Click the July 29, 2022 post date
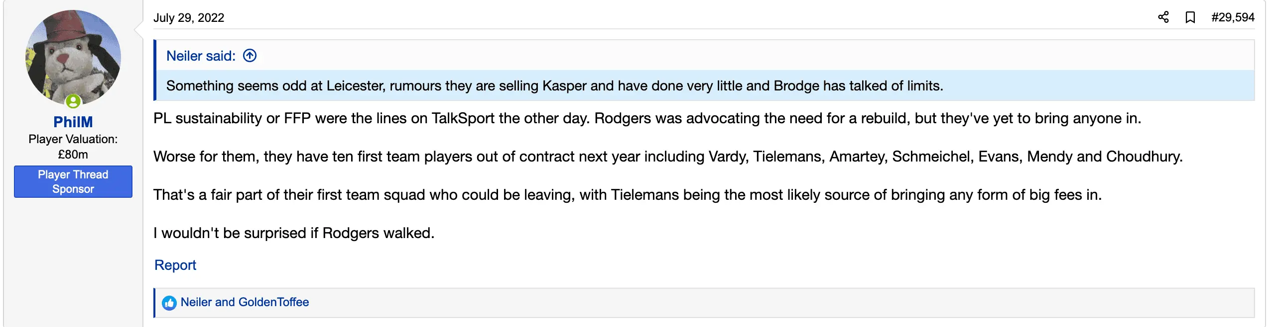The image size is (1272, 327). click(x=189, y=18)
